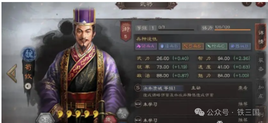The width and height of the screenshot is (268, 123).
Task: Select the 弓兵S archer aptitude tag
Action: pyautogui.click(x=193, y=46)
